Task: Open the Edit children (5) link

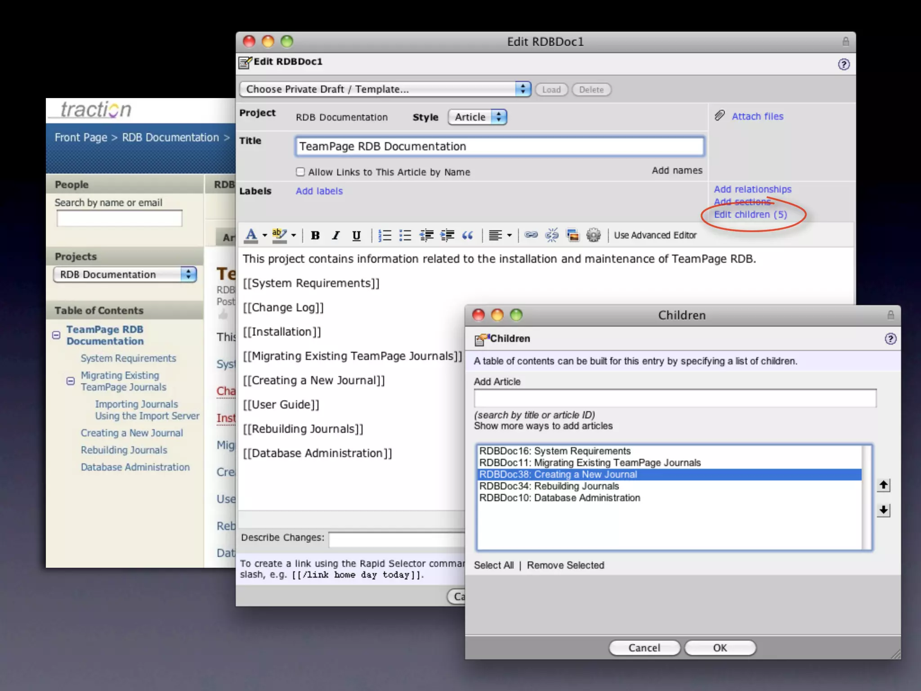Action: (x=750, y=215)
